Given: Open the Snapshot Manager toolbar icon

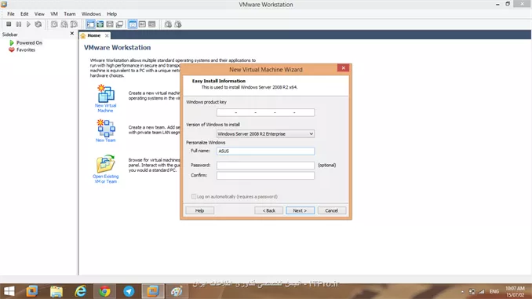Looking at the screenshot, I should click(x=74, y=24).
